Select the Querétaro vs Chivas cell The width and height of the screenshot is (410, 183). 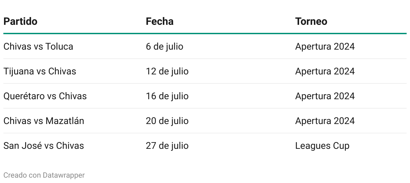tap(45, 96)
